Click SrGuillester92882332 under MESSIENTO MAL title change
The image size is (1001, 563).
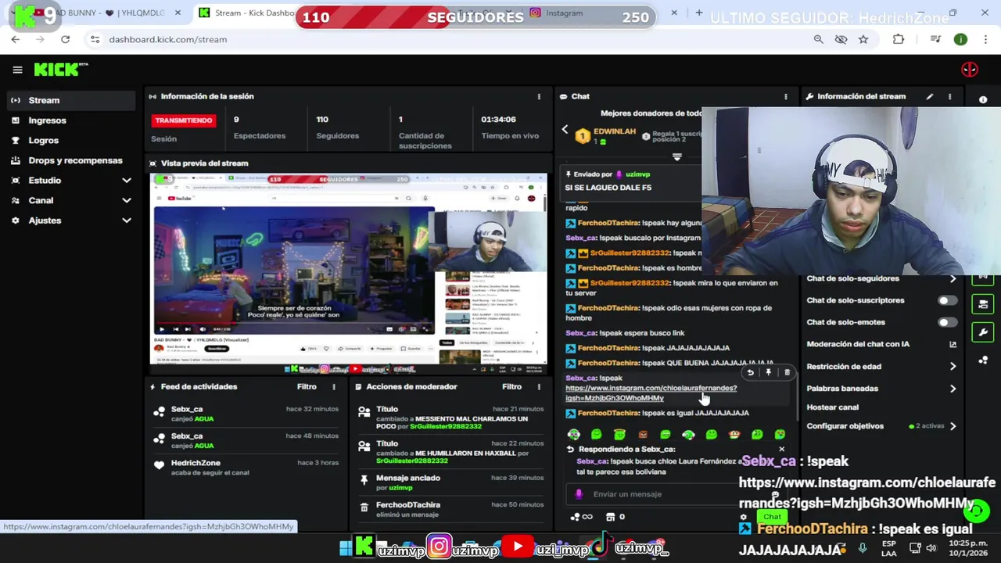[x=446, y=426]
